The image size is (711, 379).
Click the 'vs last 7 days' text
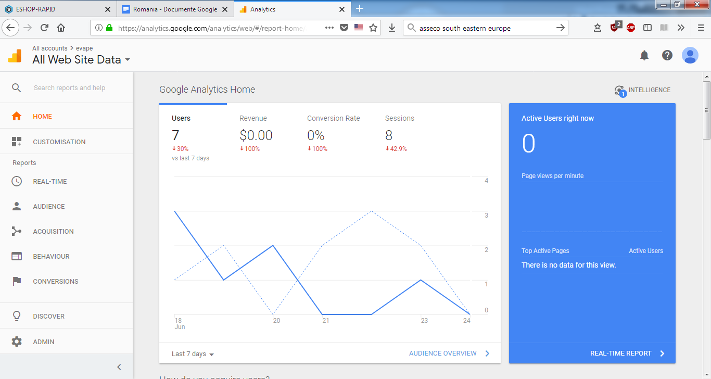(x=191, y=158)
